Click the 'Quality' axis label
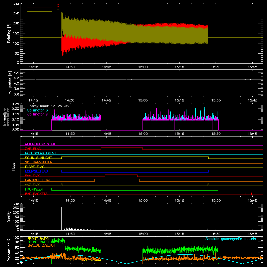The image size is (267, 267). click(9, 217)
